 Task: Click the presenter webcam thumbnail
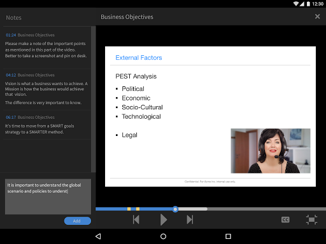pos(271,151)
